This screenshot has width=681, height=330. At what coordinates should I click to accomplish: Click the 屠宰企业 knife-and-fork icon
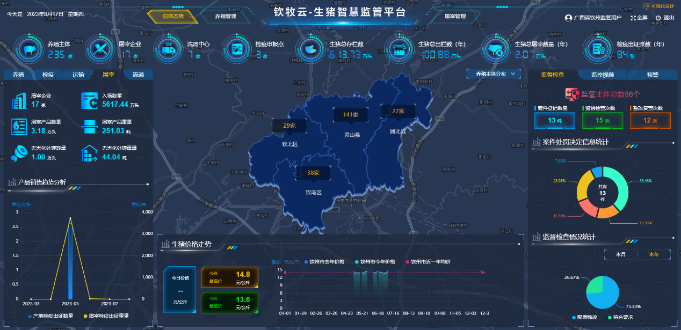[x=100, y=50]
